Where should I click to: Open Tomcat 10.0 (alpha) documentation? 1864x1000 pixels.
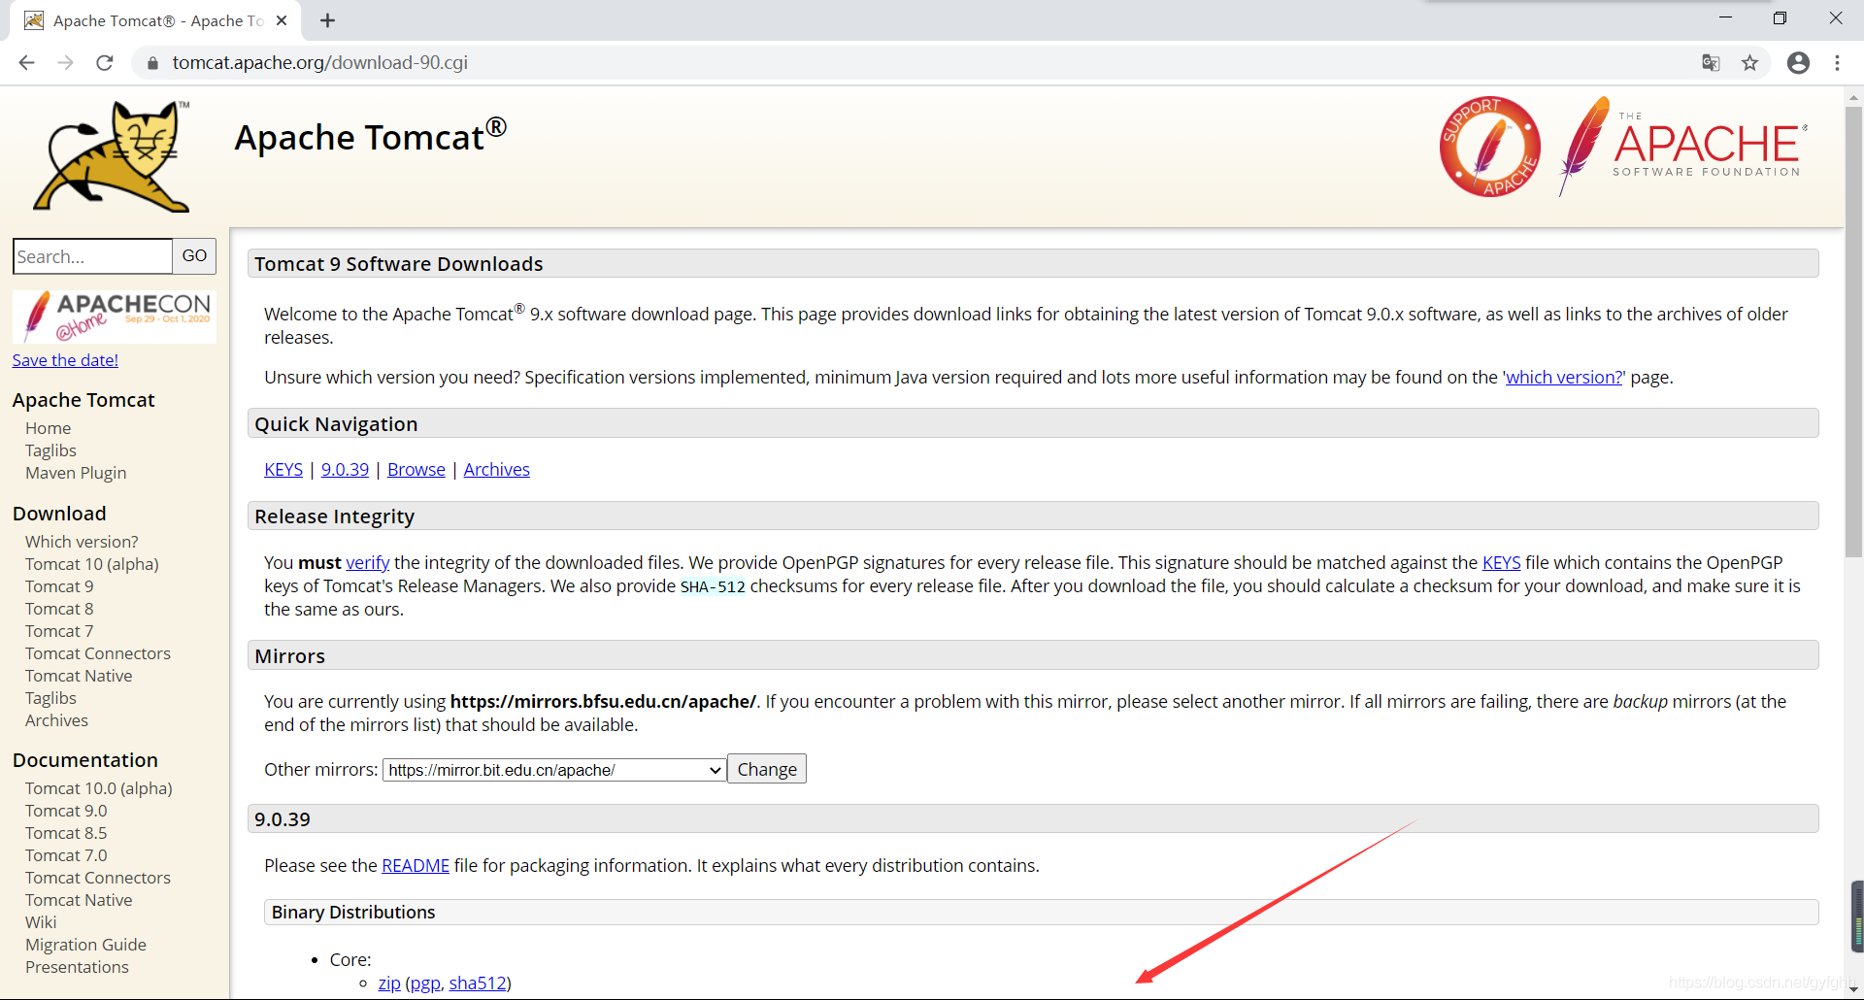pyautogui.click(x=99, y=788)
